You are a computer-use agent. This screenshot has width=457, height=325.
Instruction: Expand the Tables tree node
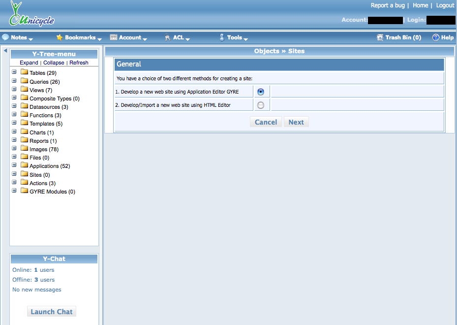click(x=14, y=72)
